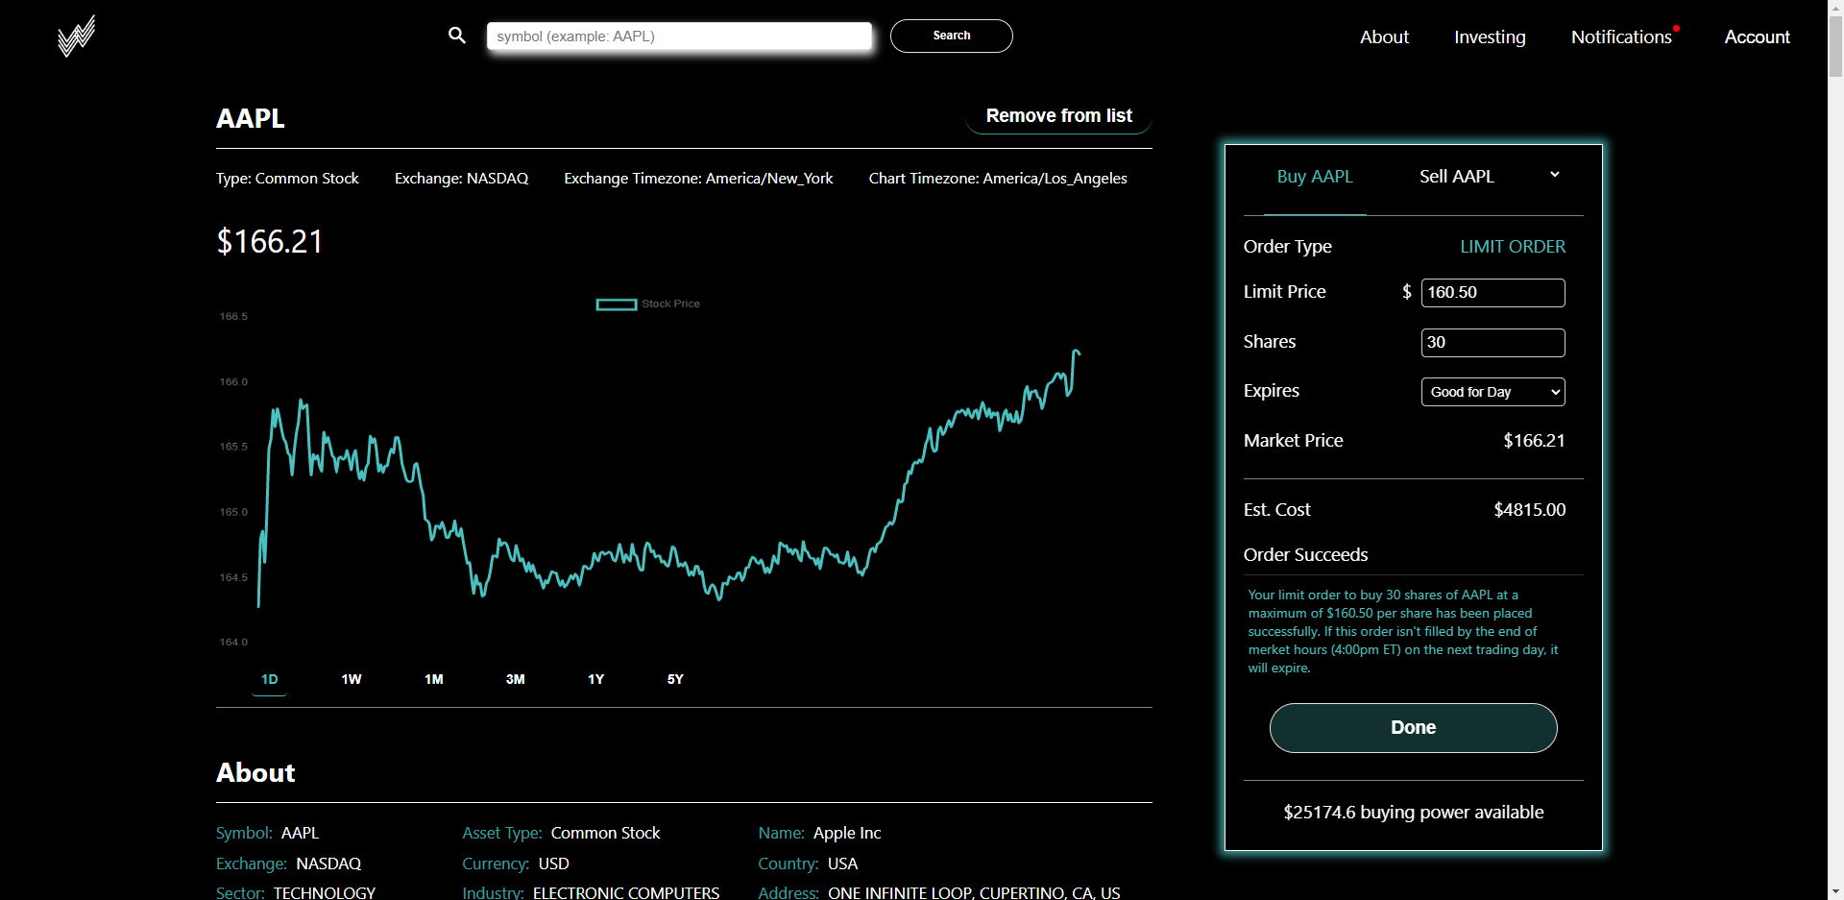
Task: Click the Apple Inc company name
Action: pos(847,834)
